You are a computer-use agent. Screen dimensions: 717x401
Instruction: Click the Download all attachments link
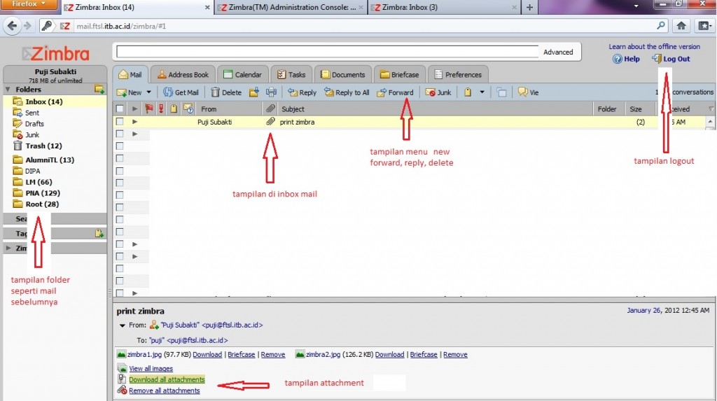[x=167, y=380]
